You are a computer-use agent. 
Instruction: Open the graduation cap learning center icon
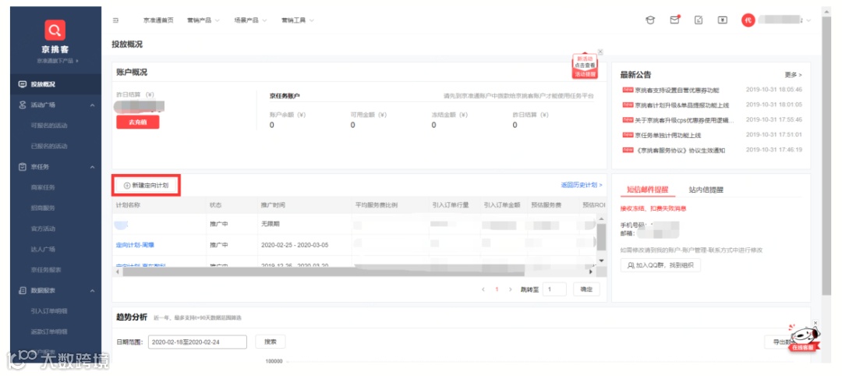click(649, 20)
